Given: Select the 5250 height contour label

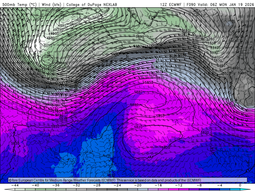Looking at the screenshot, I should point(150,46).
